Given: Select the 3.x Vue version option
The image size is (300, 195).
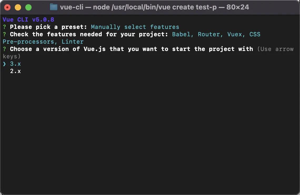Looking at the screenshot, I should pyautogui.click(x=15, y=64).
